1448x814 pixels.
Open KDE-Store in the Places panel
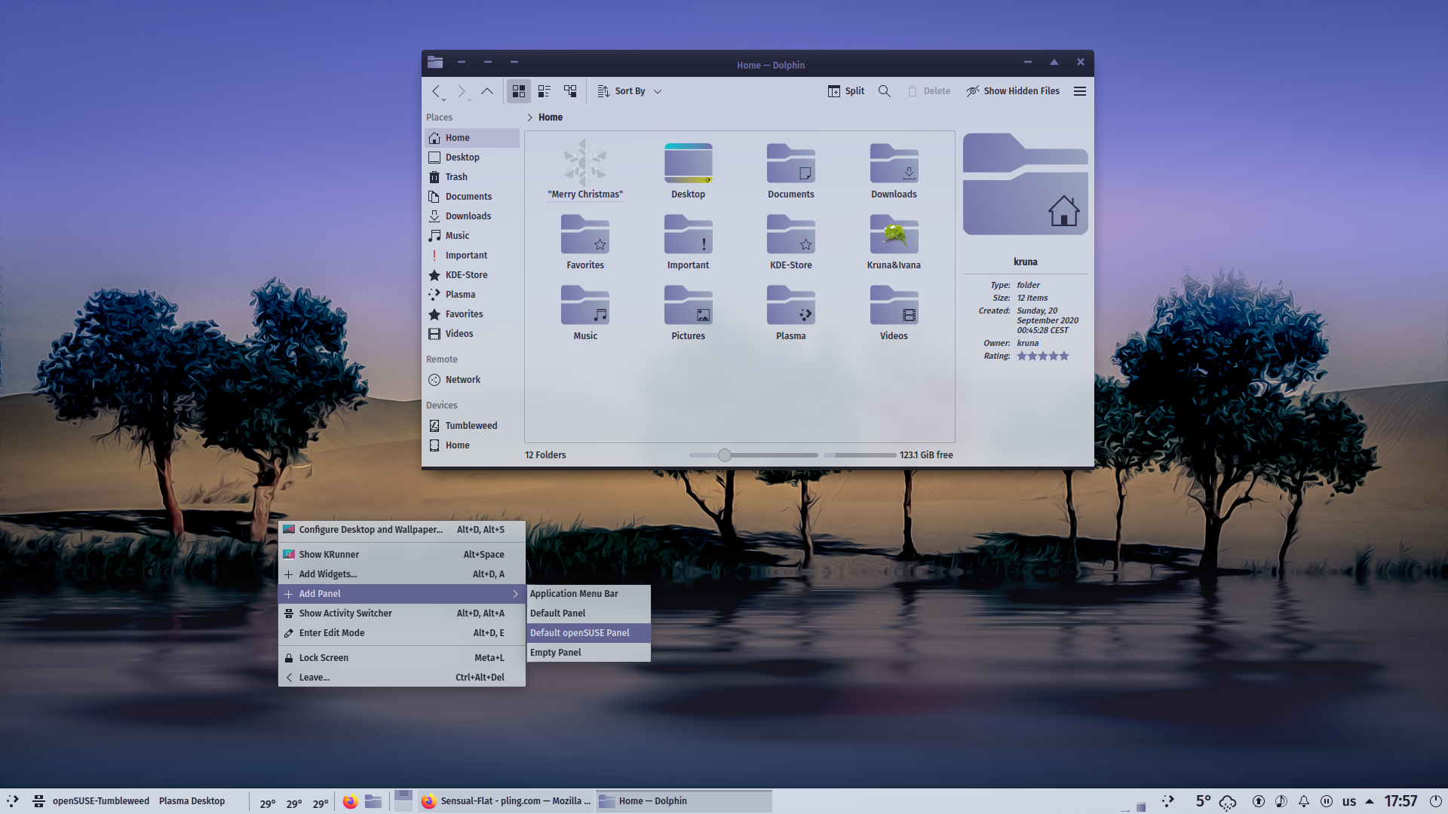point(472,275)
